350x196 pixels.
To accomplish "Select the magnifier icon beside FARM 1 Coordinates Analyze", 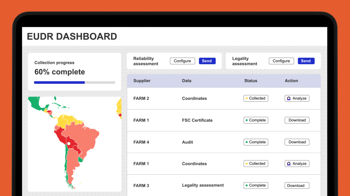I will click(x=289, y=163).
